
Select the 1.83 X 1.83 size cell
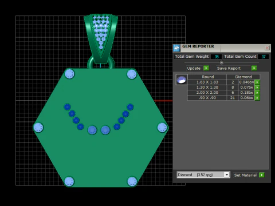pyautogui.click(x=207, y=82)
